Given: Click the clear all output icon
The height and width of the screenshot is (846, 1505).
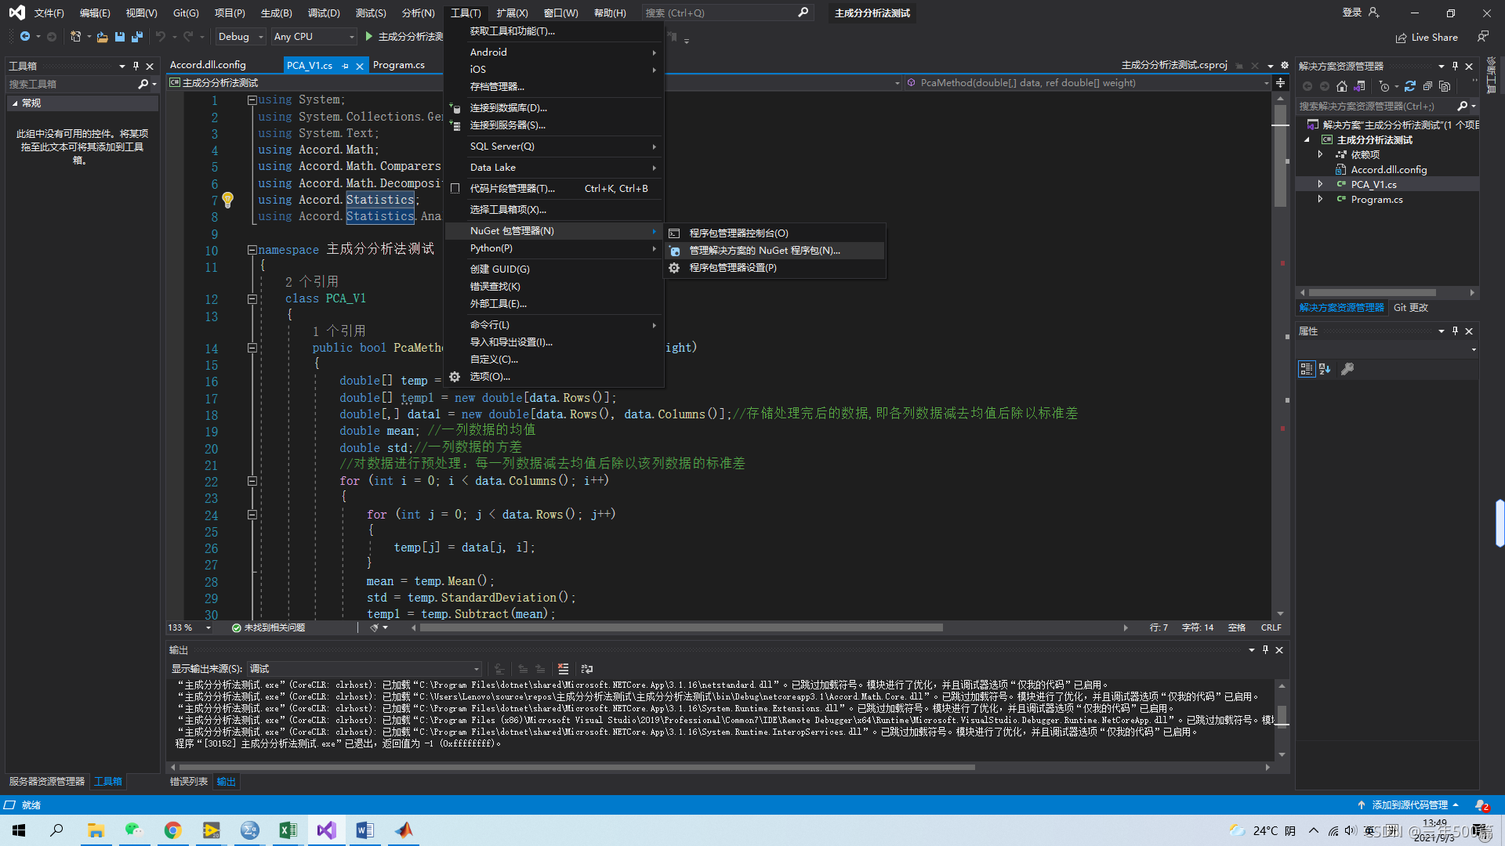Looking at the screenshot, I should click(563, 668).
